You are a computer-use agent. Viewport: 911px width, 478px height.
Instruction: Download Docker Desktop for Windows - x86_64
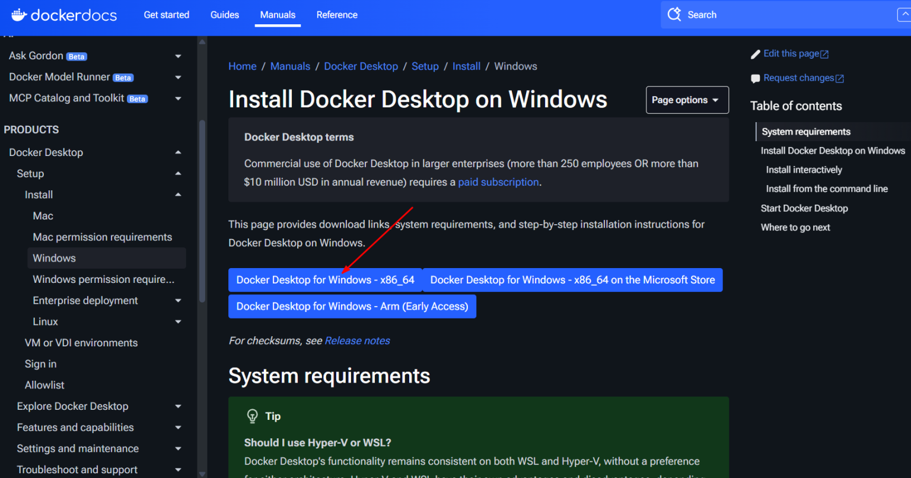(x=325, y=280)
